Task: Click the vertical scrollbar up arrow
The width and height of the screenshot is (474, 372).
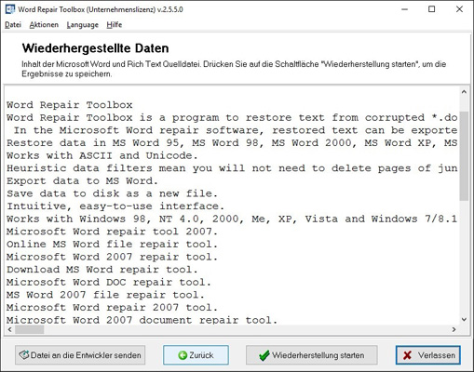Action: [x=464, y=92]
